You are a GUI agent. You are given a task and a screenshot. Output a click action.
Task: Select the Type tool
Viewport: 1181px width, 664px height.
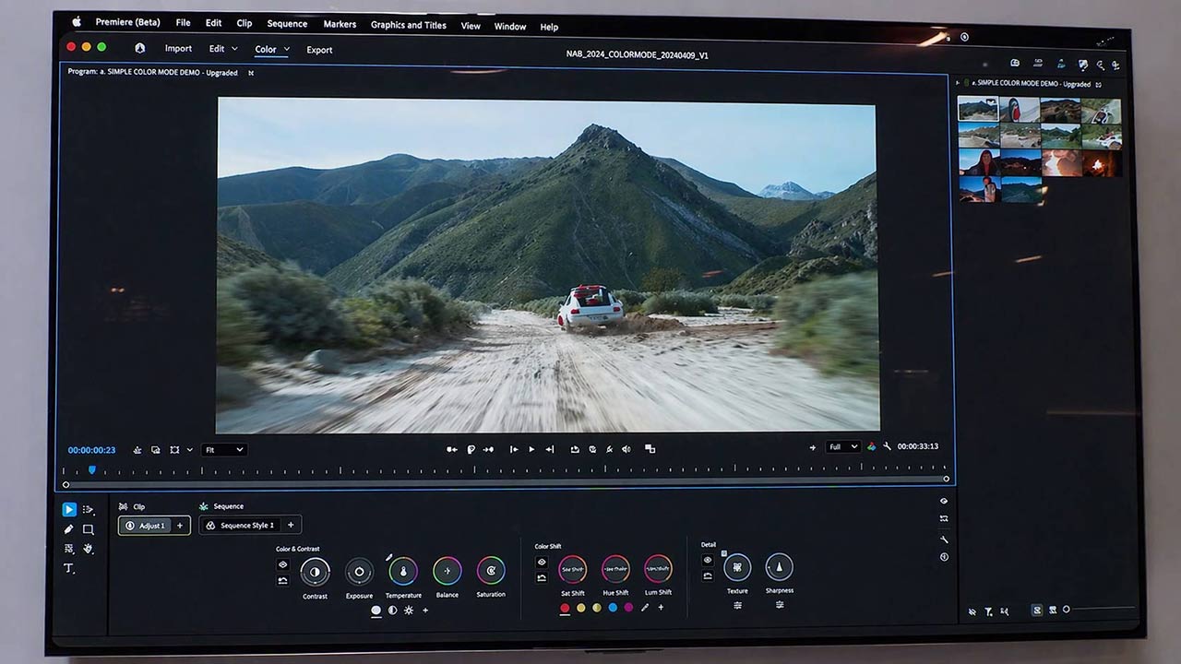[68, 569]
